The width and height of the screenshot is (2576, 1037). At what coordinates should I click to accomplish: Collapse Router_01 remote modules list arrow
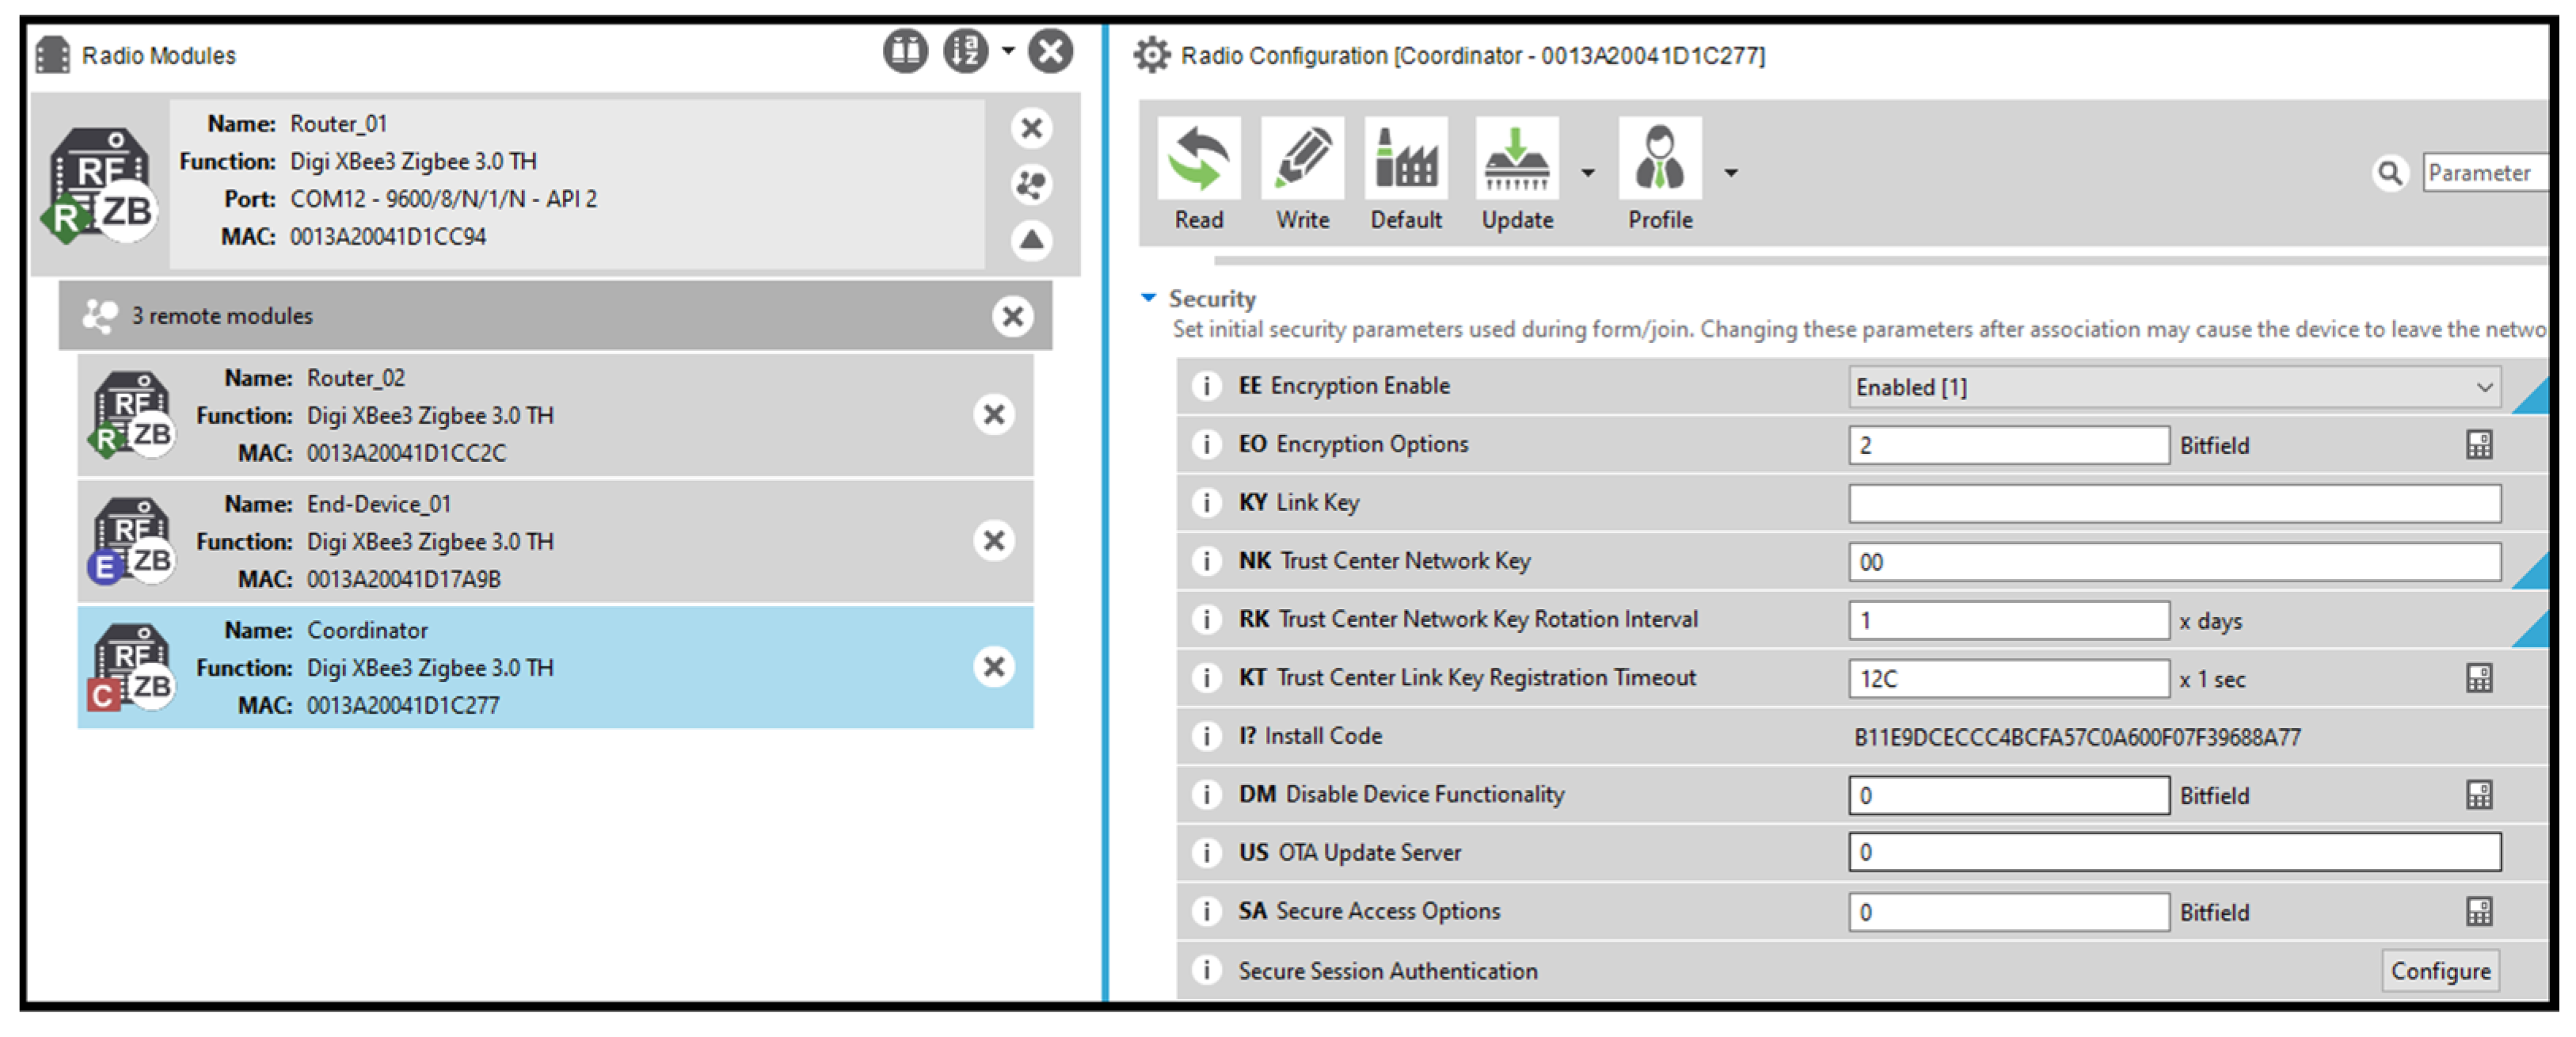tap(1031, 240)
